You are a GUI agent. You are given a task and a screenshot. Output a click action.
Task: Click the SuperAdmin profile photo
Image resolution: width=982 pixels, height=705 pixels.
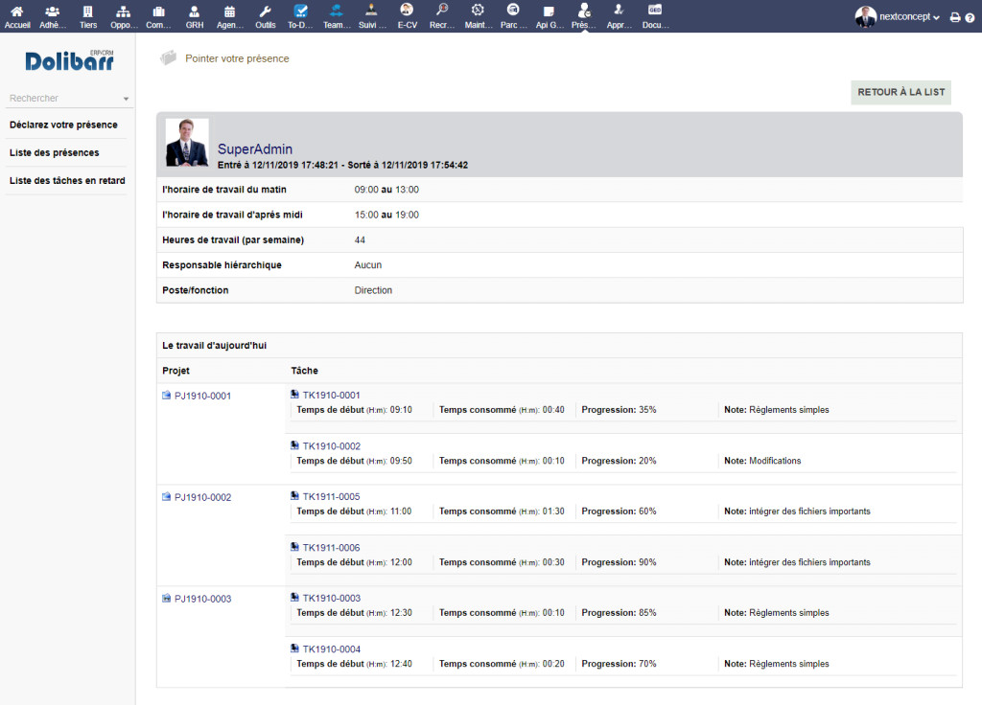pos(187,143)
